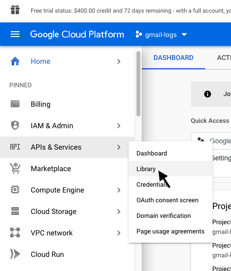The image size is (231, 271).
Task: Click the Billing card icon
Action: pyautogui.click(x=15, y=104)
